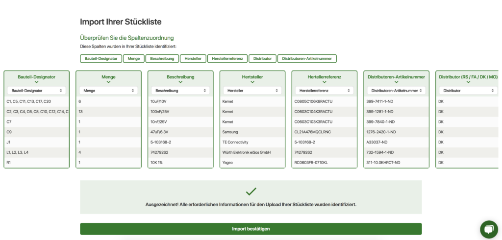Select designator cell C7
The width and height of the screenshot is (502, 240).
click(36, 122)
